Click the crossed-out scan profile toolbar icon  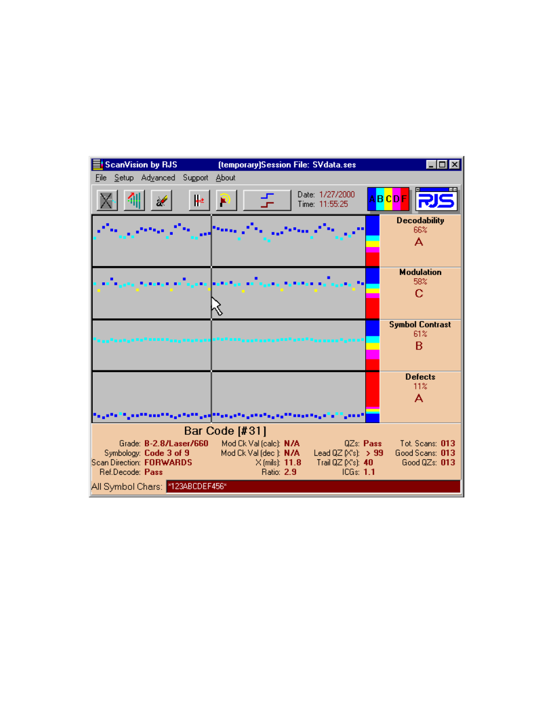tap(107, 201)
